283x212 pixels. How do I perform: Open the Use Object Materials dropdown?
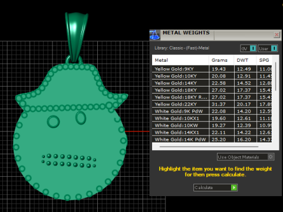246,157
